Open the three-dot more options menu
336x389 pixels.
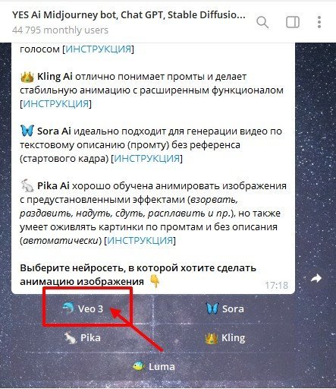319,22
